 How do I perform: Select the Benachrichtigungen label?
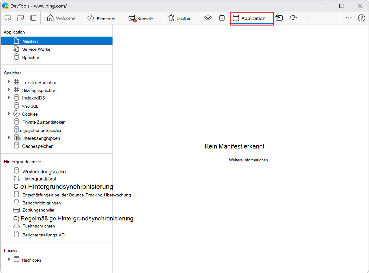point(42,203)
